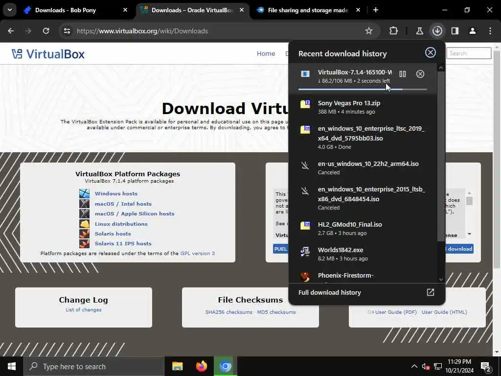501x376 pixels.
Task: Bookmark this page with star icon
Action: (x=369, y=31)
